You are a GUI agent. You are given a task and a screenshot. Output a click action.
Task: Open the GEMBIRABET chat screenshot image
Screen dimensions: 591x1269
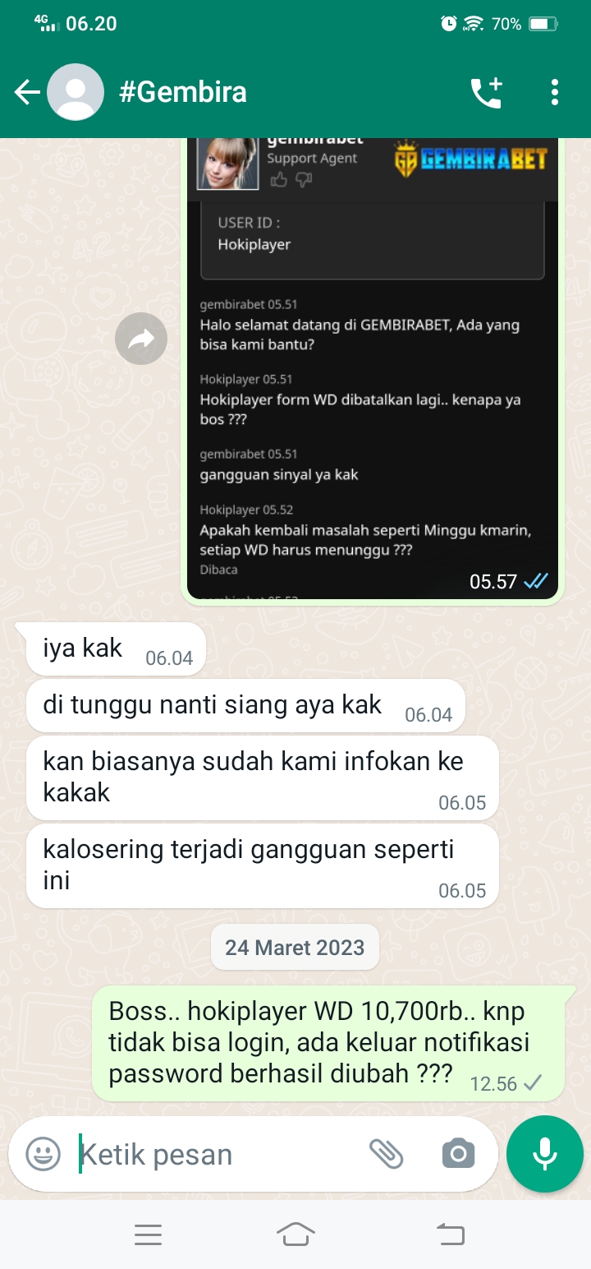click(x=373, y=368)
